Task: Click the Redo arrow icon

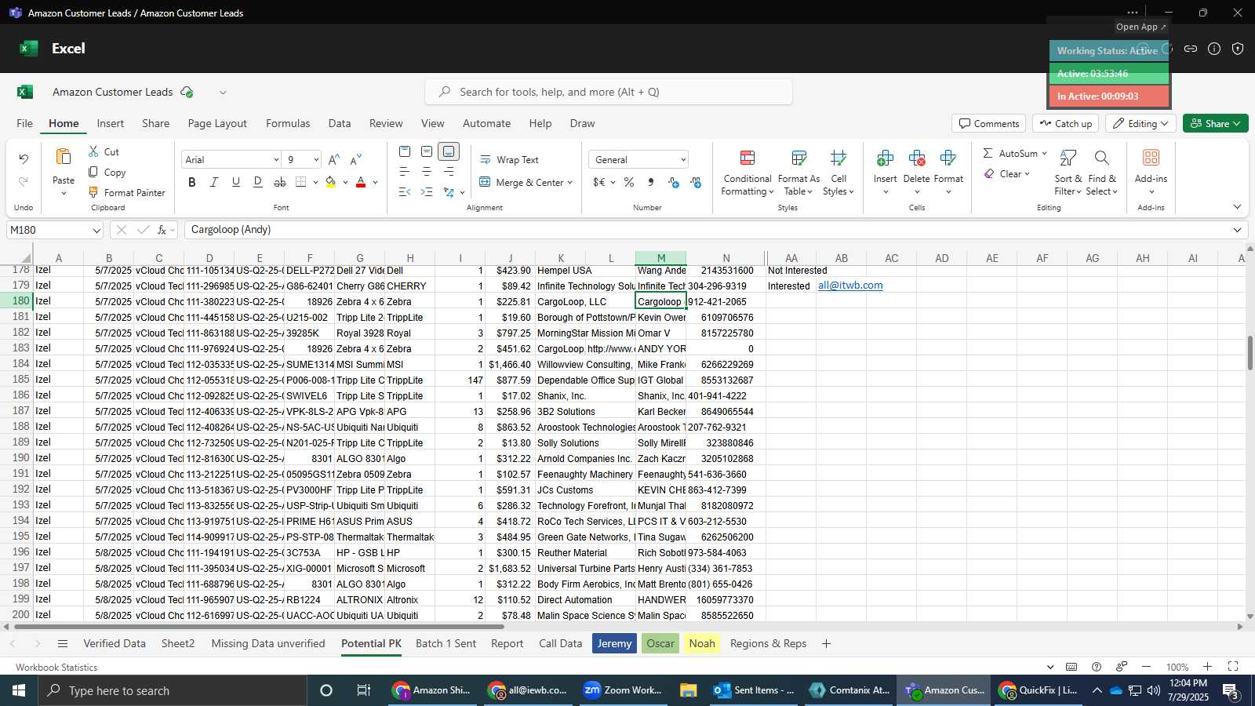Action: point(24,182)
